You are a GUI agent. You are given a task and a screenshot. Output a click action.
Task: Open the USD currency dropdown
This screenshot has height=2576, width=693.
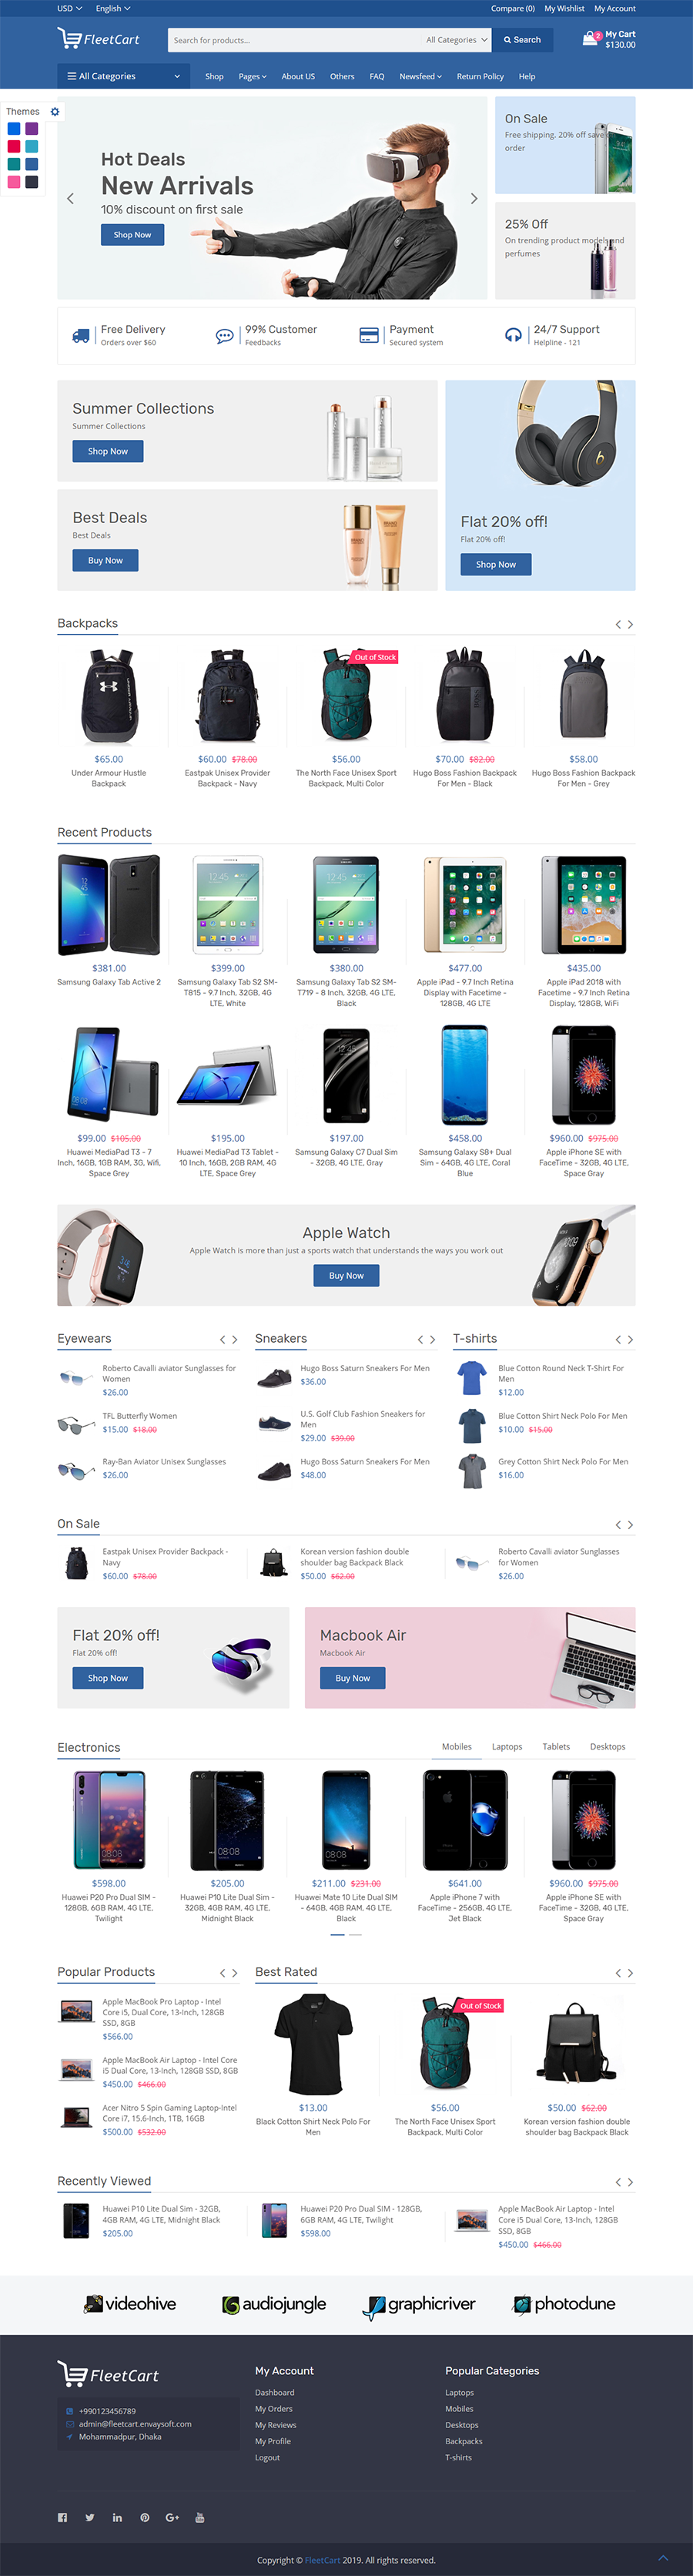point(69,8)
